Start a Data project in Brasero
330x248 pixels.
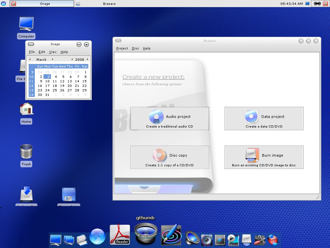click(264, 119)
